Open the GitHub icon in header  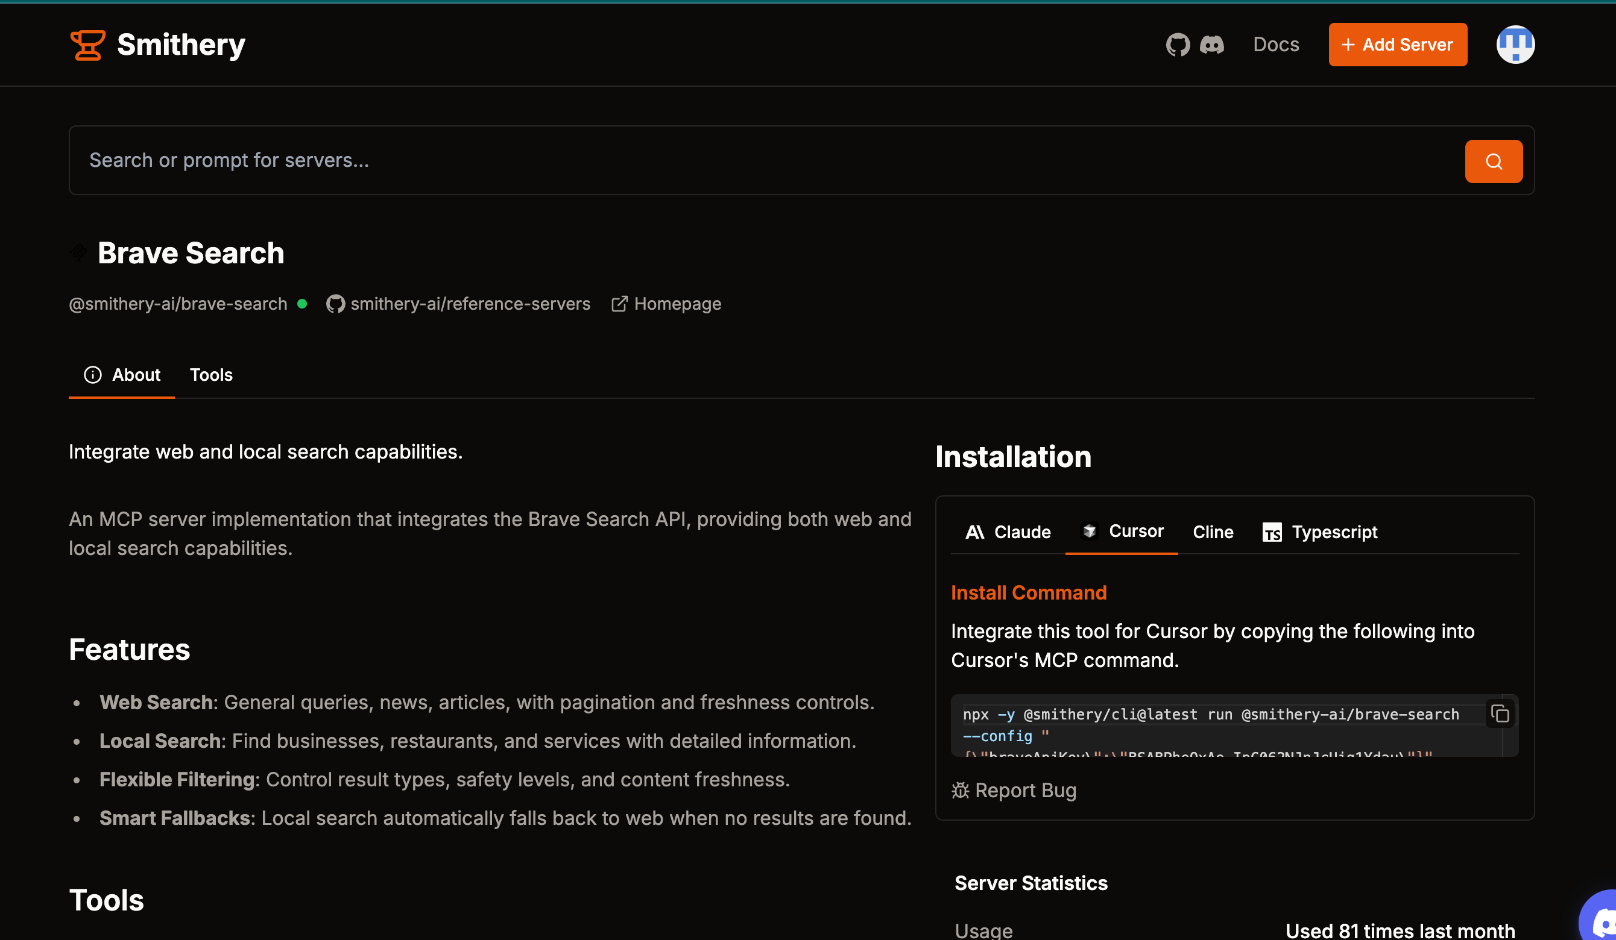(1178, 45)
